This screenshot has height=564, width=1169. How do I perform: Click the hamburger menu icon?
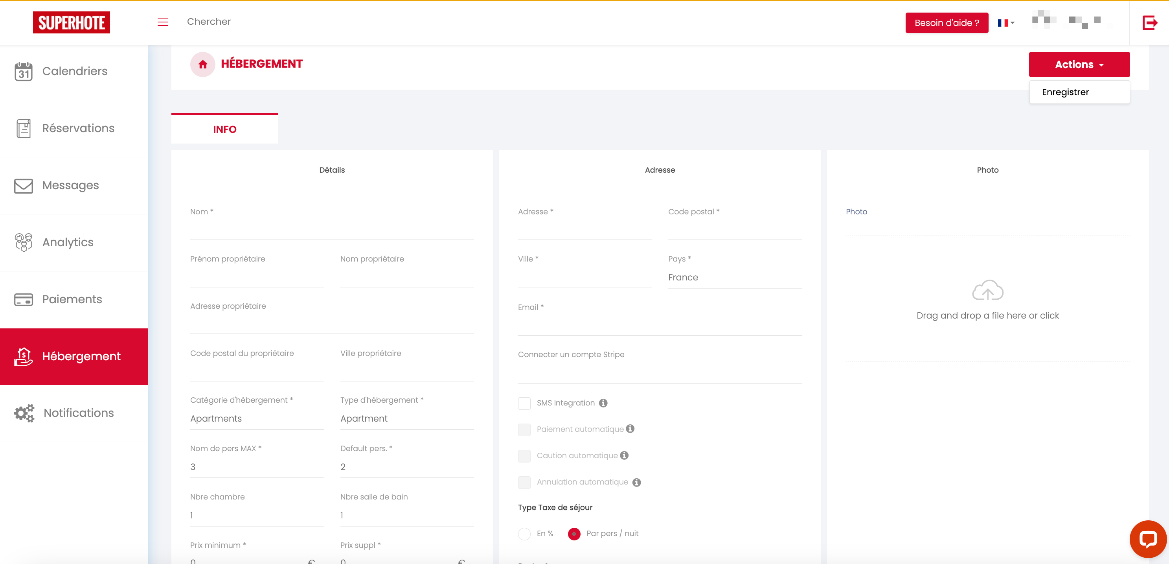[x=162, y=22]
